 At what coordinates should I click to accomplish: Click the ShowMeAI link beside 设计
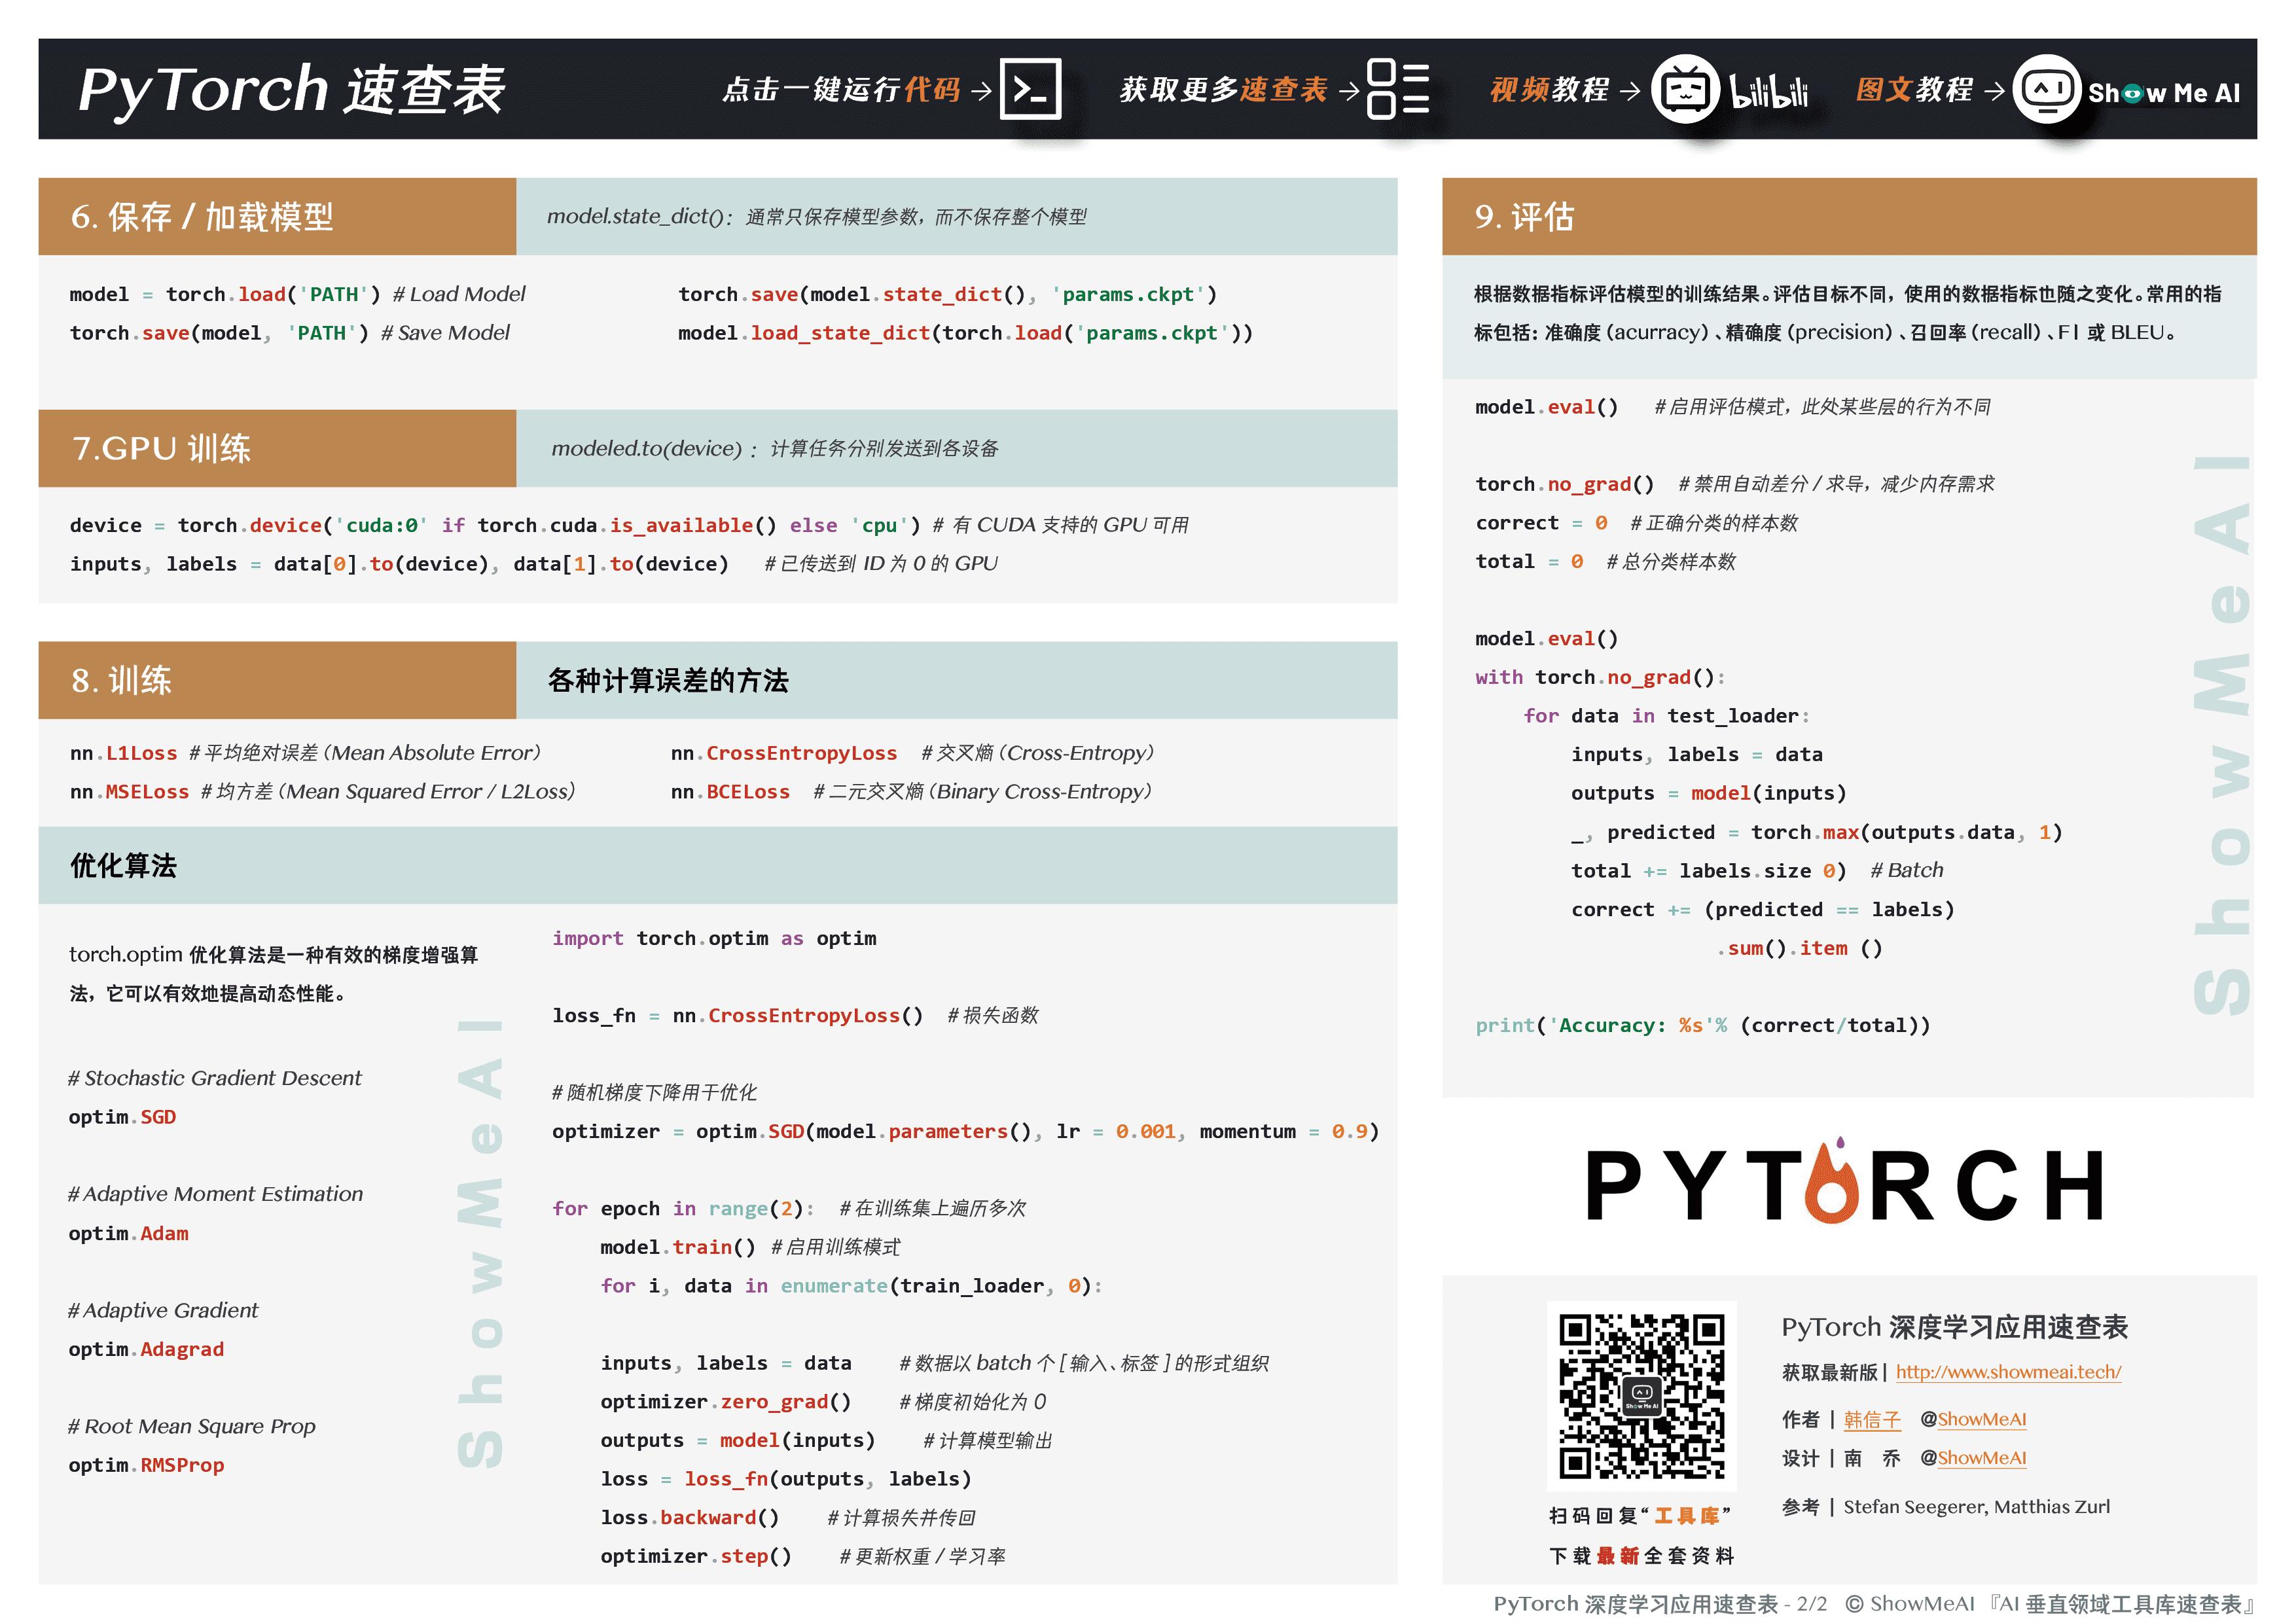coord(1982,1458)
